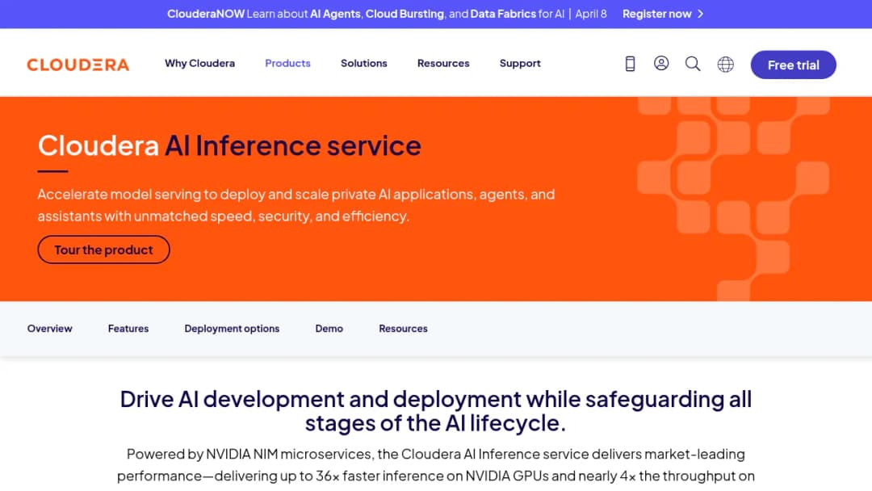
Task: Go to the Demo section
Action: click(329, 329)
